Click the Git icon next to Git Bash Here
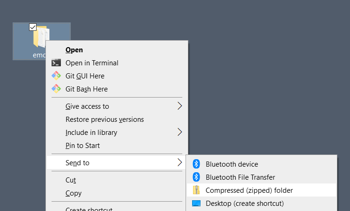The image size is (350, 211). click(57, 89)
